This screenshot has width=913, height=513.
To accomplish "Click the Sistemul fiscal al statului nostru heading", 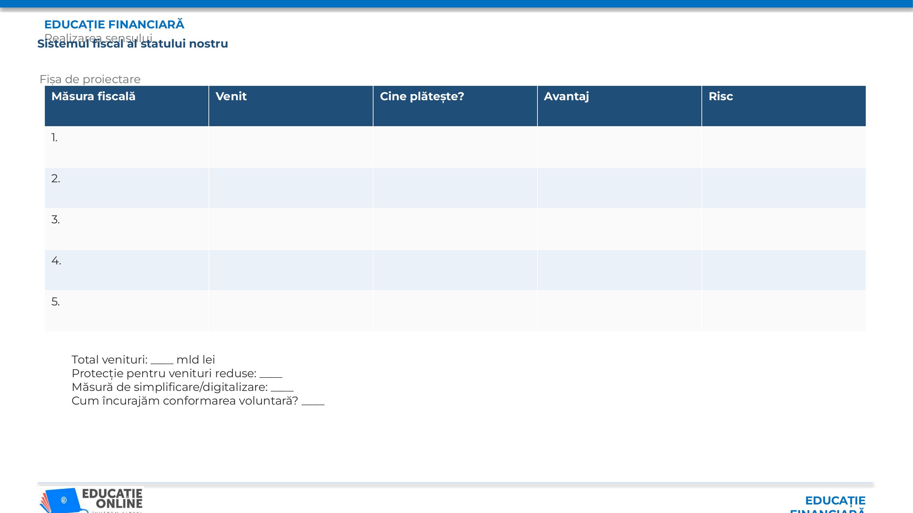I will [x=132, y=43].
